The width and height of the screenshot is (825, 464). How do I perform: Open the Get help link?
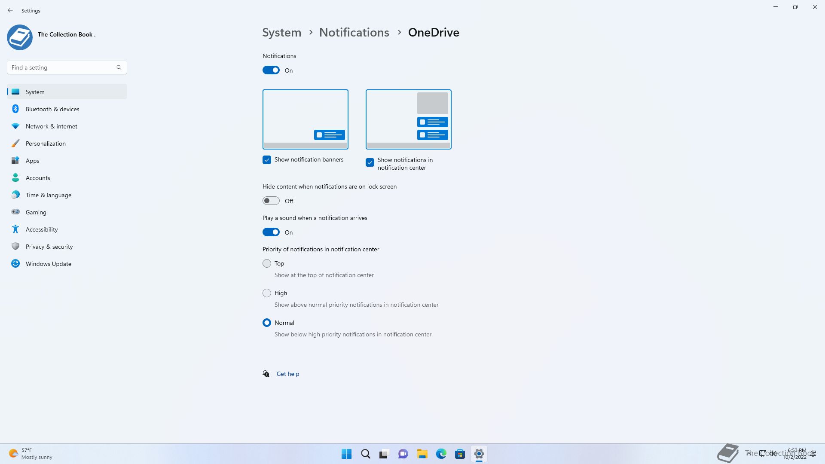point(288,374)
